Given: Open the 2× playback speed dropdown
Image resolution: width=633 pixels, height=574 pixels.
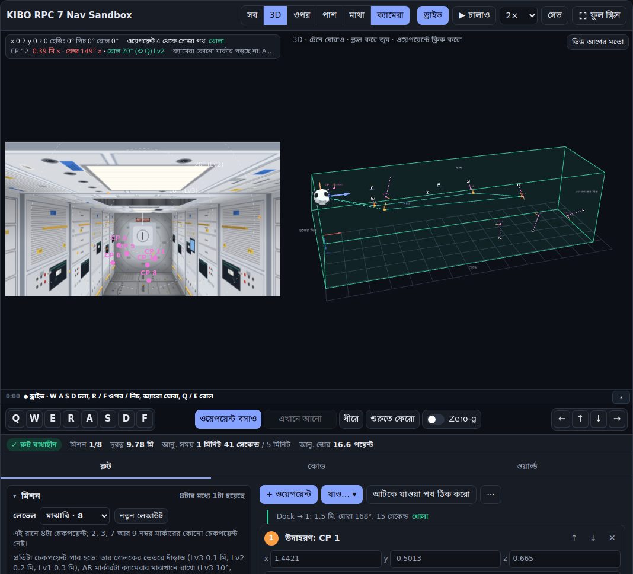Looking at the screenshot, I should tap(519, 15).
